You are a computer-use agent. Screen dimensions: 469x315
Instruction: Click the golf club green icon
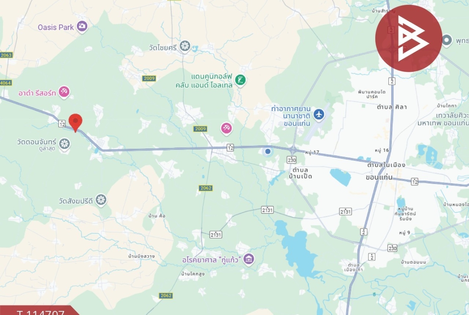click(x=240, y=80)
